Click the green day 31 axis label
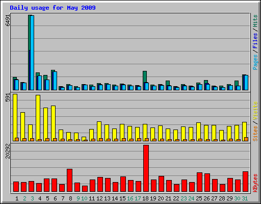261x204 pixels. point(245,198)
